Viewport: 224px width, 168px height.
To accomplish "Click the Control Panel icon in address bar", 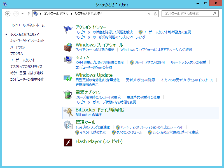I will 36,13.
